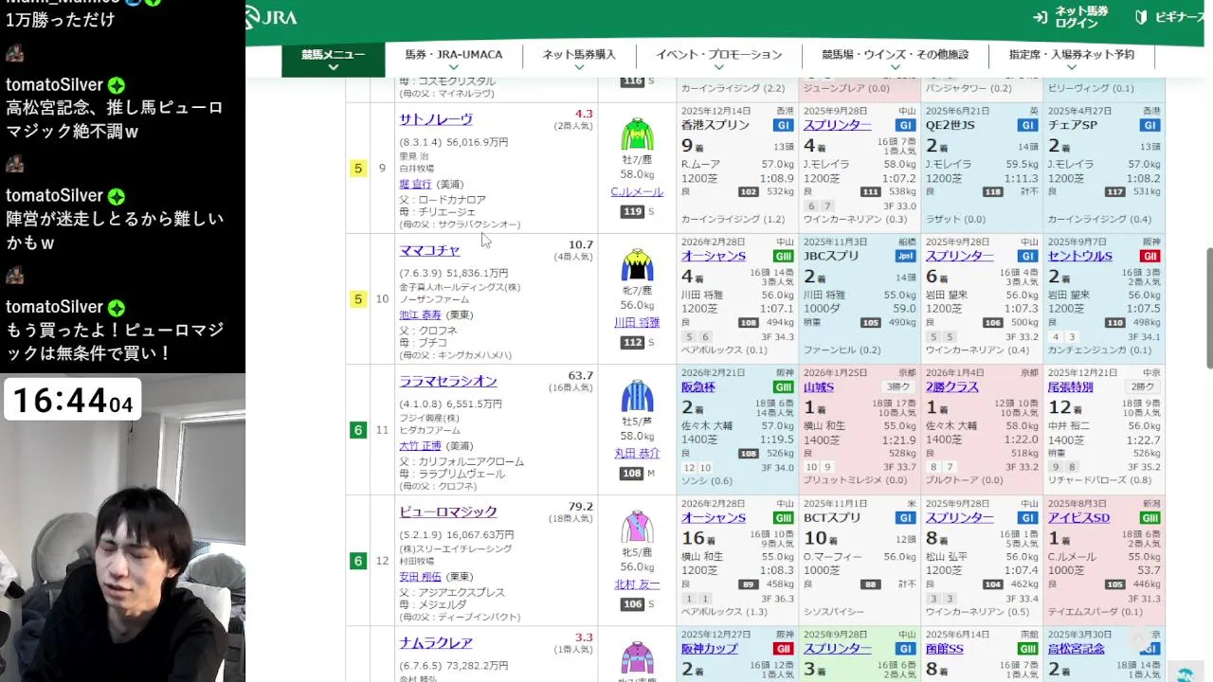Open the ララマセラシオン horse page link

point(448,381)
